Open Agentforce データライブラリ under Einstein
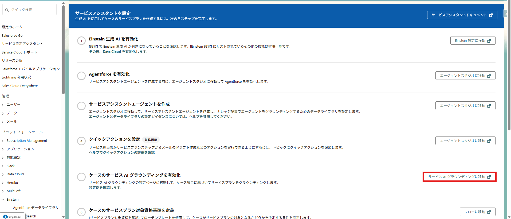The height and width of the screenshot is (219, 511). pos(36,208)
